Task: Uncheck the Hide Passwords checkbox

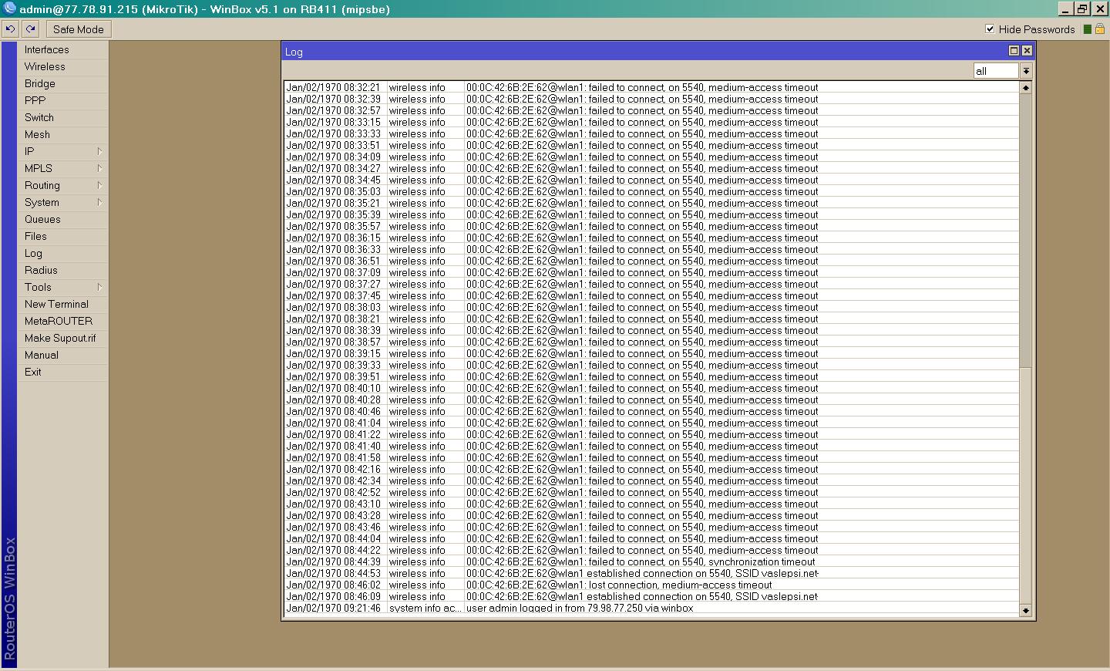Action: click(x=990, y=29)
